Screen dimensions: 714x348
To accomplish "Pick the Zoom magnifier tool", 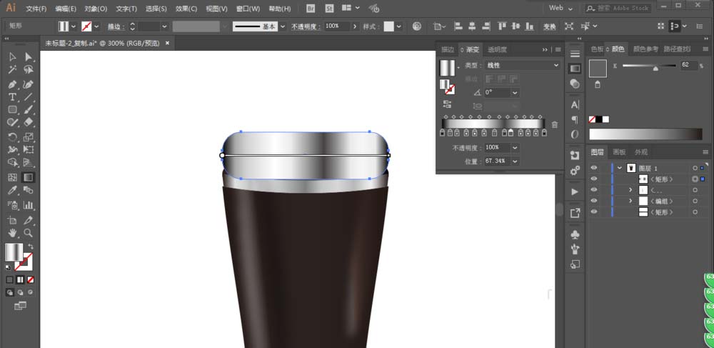I will click(x=29, y=232).
